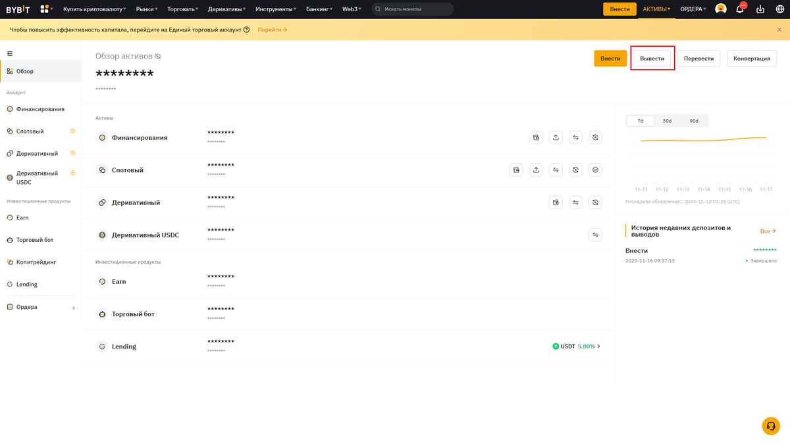Toggle balance visibility eye icon
The image size is (790, 445).
[x=157, y=57]
